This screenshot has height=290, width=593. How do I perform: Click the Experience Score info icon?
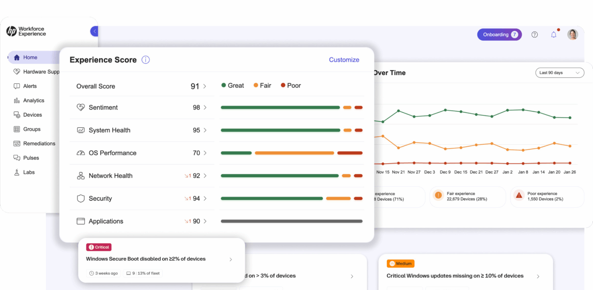146,60
